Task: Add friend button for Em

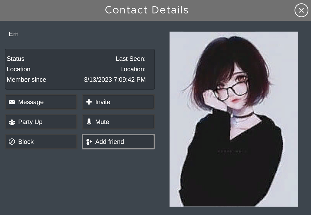Action: [x=118, y=142]
